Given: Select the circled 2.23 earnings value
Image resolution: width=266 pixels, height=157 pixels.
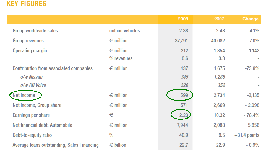Looking at the screenshot, I should (184, 115).
